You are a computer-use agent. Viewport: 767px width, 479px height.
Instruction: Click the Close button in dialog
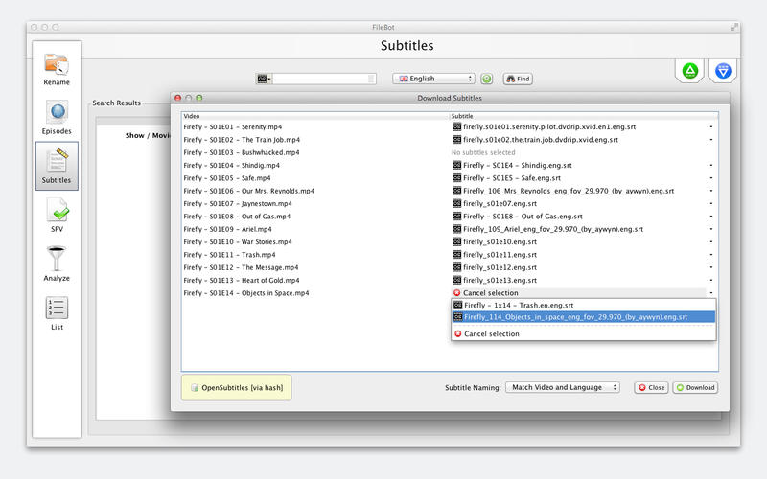[652, 388]
